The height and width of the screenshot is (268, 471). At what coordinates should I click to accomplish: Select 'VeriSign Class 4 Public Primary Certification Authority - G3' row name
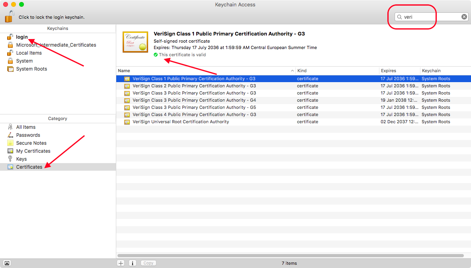pyautogui.click(x=194, y=114)
